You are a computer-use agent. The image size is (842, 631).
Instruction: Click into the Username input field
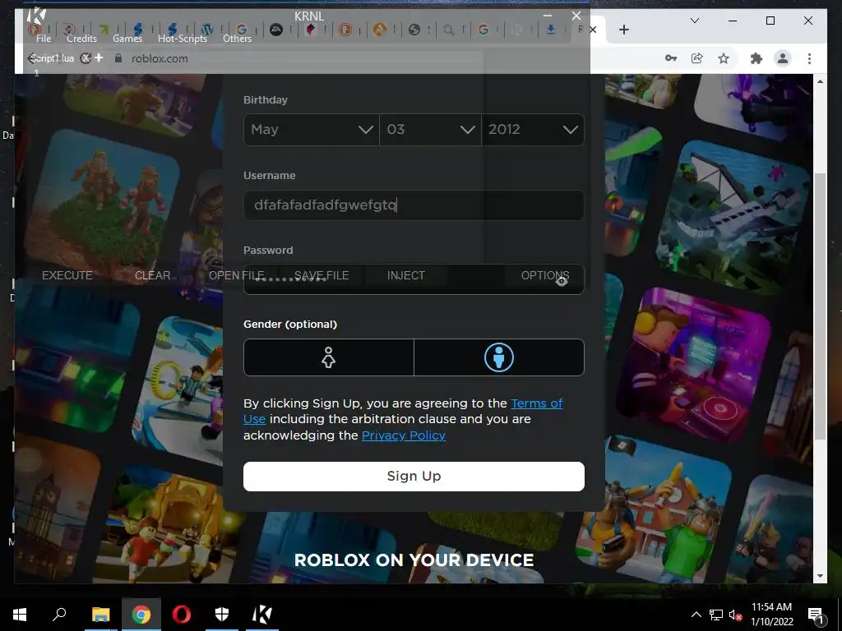point(414,205)
